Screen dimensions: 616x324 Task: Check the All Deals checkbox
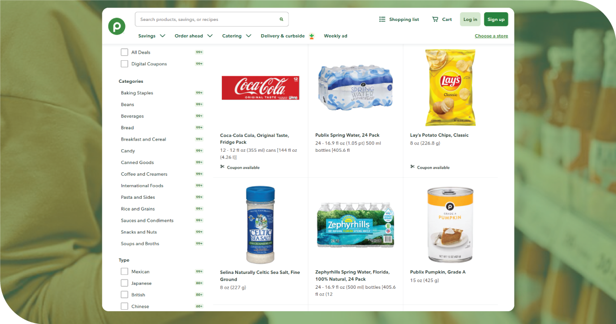(125, 52)
